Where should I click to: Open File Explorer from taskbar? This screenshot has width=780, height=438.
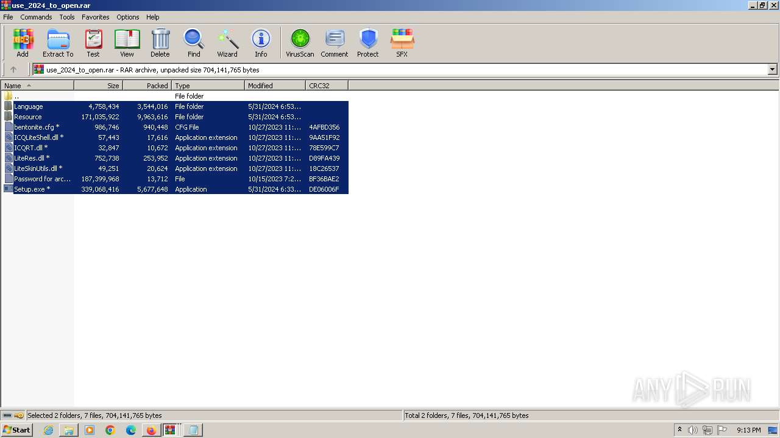[69, 430]
